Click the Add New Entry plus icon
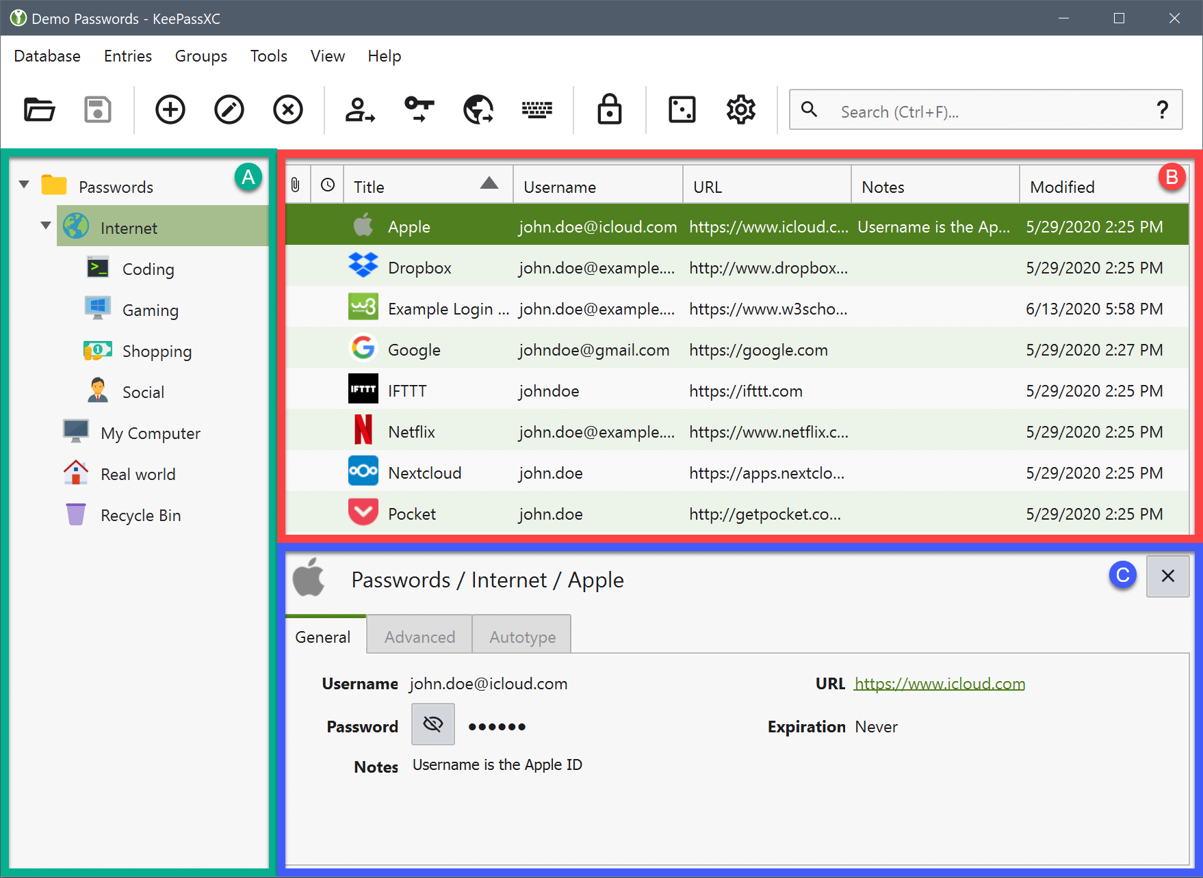The height and width of the screenshot is (878, 1203). [x=170, y=109]
